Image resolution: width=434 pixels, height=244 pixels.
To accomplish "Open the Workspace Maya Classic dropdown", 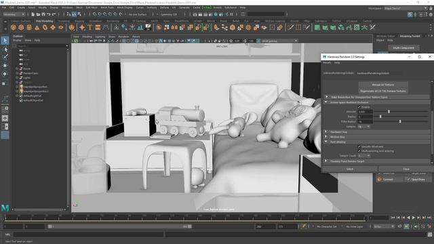I will (x=406, y=8).
